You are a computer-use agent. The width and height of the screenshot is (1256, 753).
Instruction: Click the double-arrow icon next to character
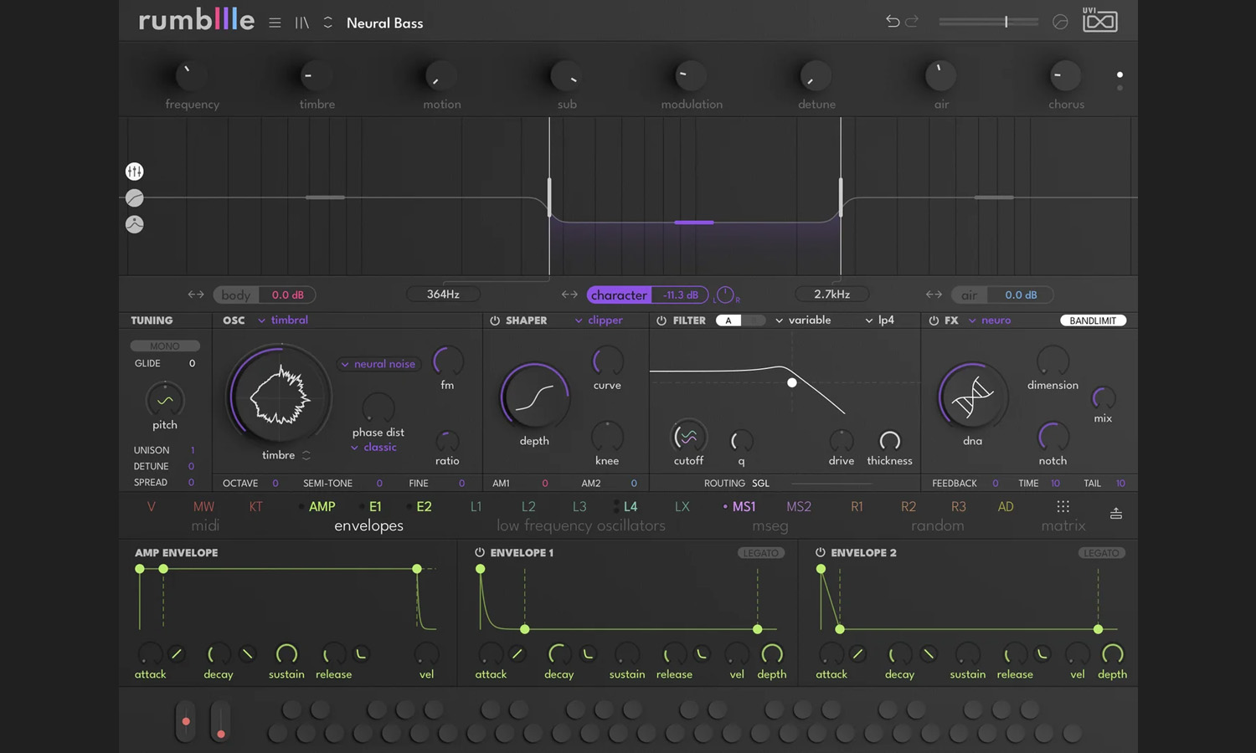coord(569,295)
